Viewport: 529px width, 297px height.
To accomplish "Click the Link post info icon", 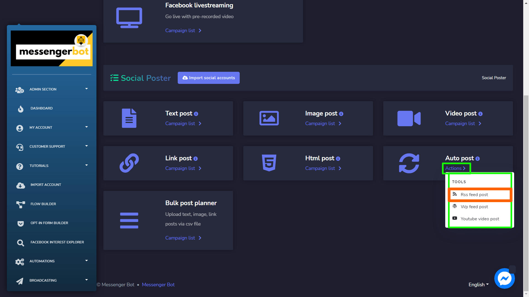I will click(196, 159).
